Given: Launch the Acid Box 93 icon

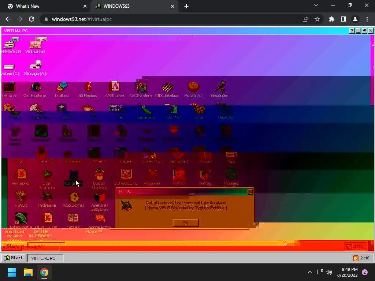Looking at the screenshot, I should click(x=73, y=199).
